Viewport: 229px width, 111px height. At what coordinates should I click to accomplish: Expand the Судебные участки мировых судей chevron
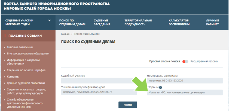coord(50,20)
